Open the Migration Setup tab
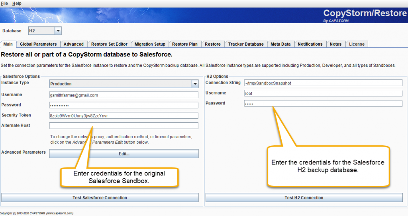This screenshot has height=216, width=408. [x=150, y=44]
